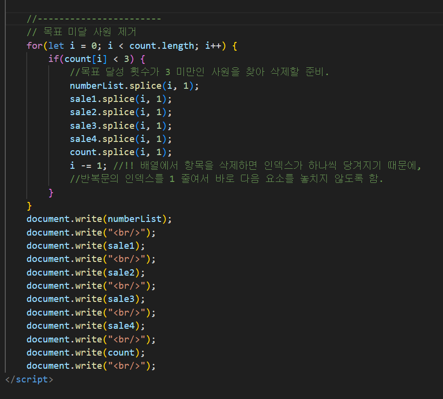Click the pink closing brace of the if block
This screenshot has width=443, height=399.
[51, 193]
